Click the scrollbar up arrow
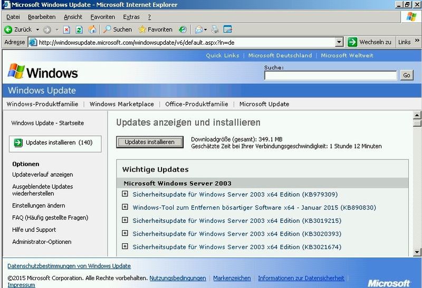This screenshot has height=288, width=422. click(417, 115)
